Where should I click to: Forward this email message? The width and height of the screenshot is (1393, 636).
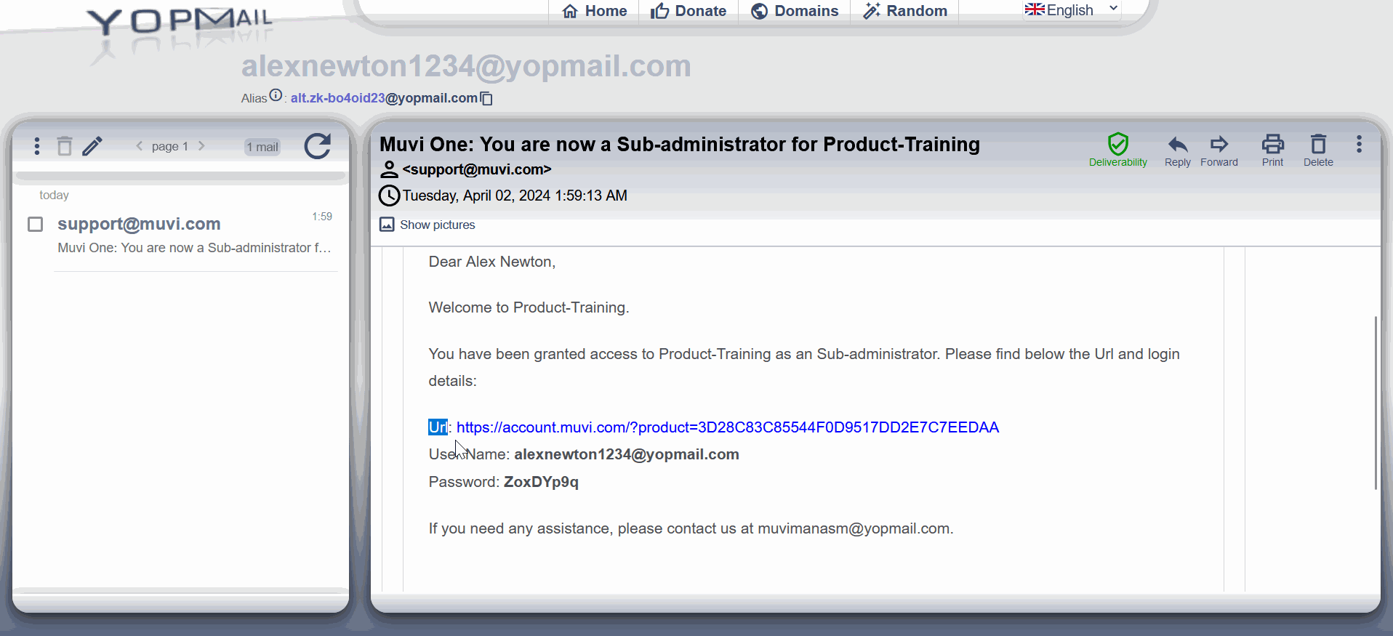coord(1219,150)
